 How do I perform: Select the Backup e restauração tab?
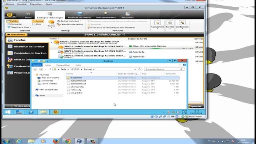50,15
